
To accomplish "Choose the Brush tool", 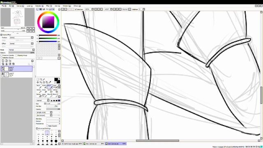I will (x=50, y=87).
